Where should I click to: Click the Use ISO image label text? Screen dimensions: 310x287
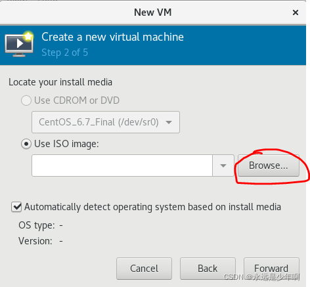click(x=66, y=144)
